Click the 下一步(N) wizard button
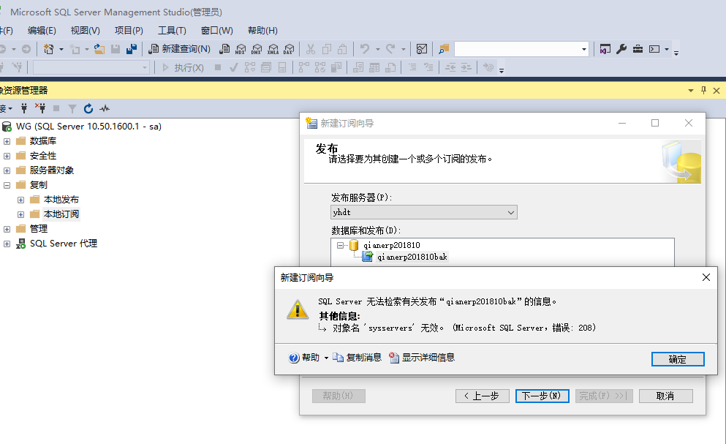The height and width of the screenshot is (444, 726). pos(542,396)
